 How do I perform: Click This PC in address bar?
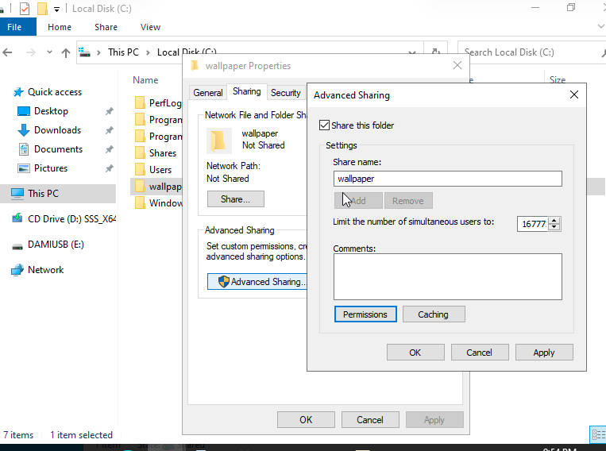tap(123, 52)
